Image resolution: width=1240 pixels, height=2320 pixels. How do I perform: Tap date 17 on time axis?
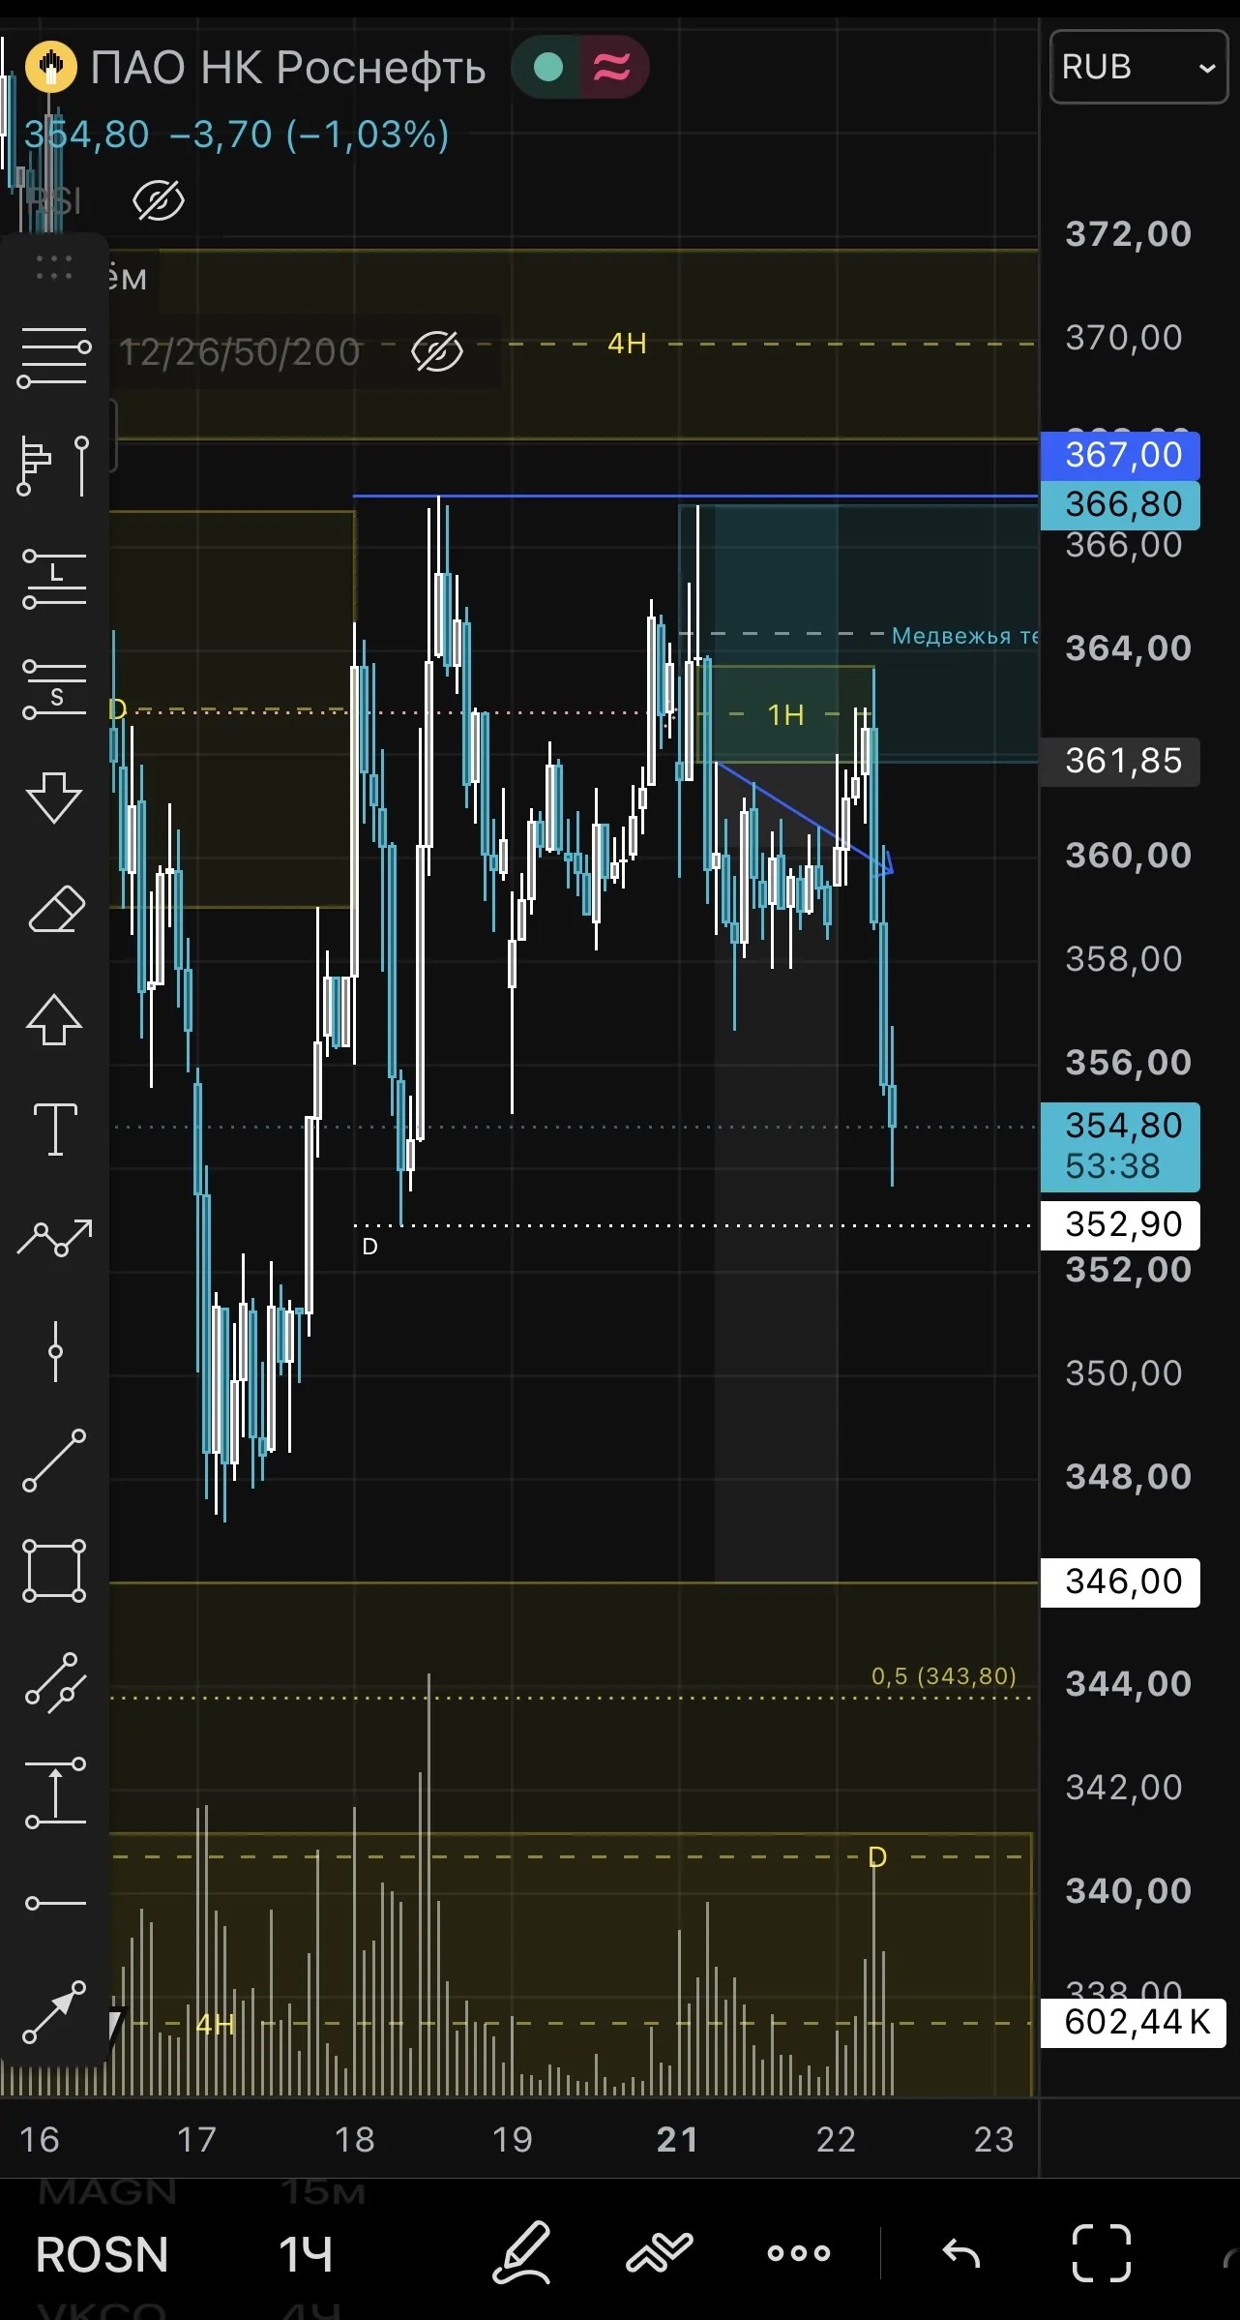[196, 2139]
